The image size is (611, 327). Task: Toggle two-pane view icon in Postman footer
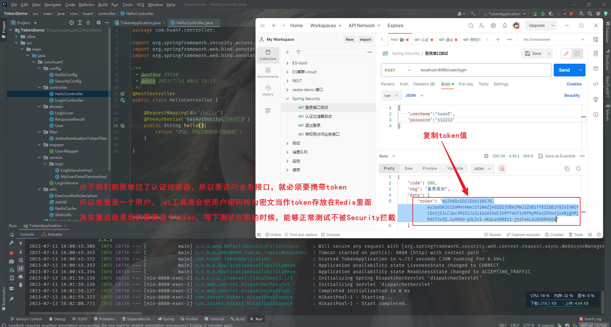[x=590, y=235]
